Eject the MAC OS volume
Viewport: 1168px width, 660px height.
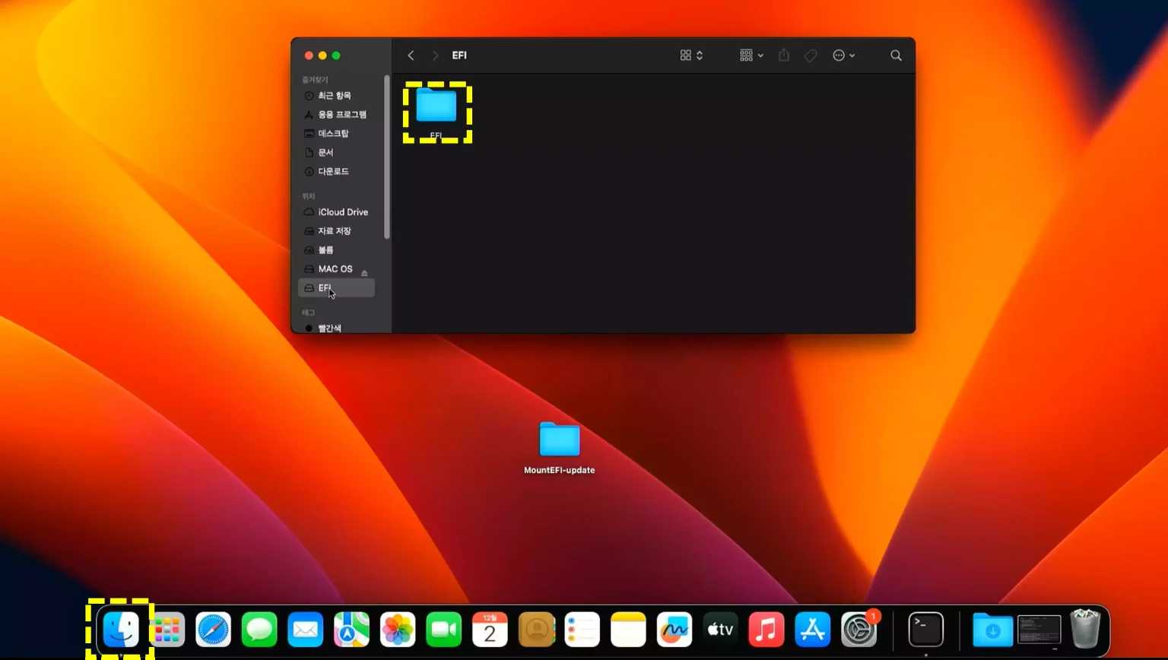(364, 273)
